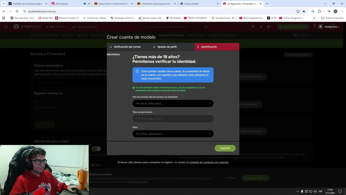346x195 pixels.
Task: Open Vetados y silenciados nav item
Action: tap(222, 35)
